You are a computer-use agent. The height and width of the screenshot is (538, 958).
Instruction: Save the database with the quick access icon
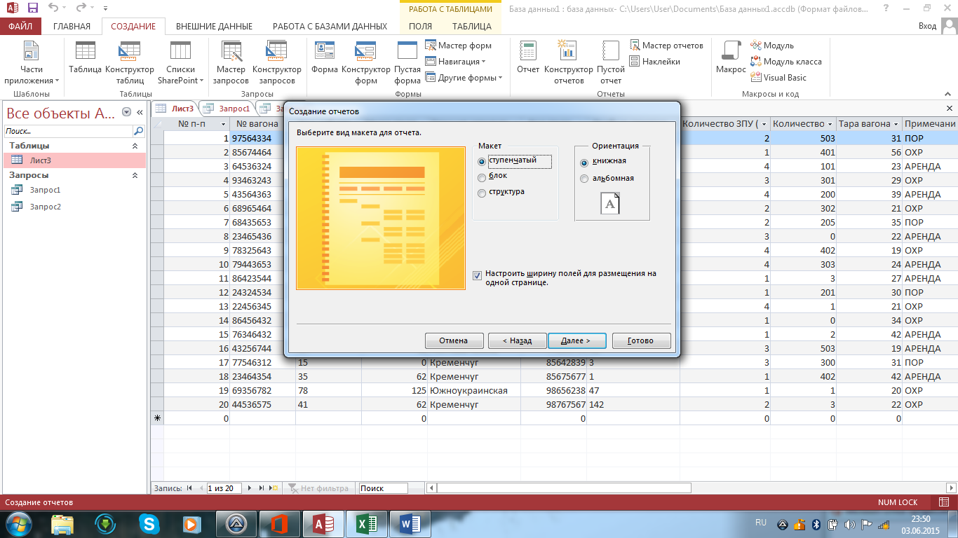tap(32, 8)
